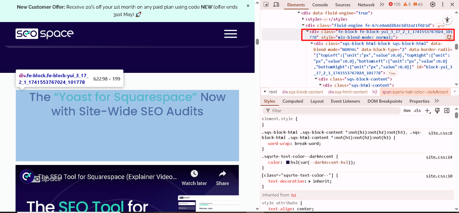Click the text-align: center declaration
This screenshot has width=459, height=213.
(291, 209)
